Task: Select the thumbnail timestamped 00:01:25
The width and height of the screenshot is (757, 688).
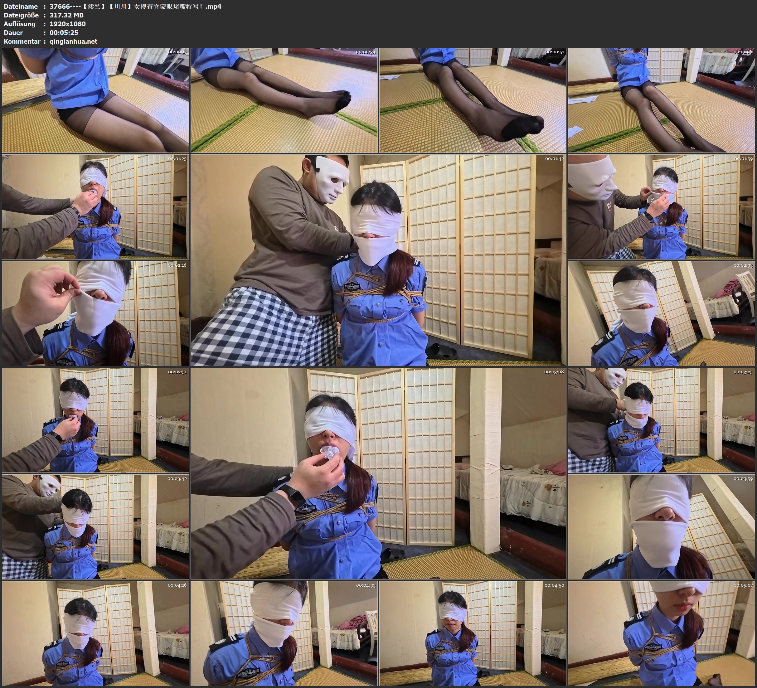Action: 95,207
